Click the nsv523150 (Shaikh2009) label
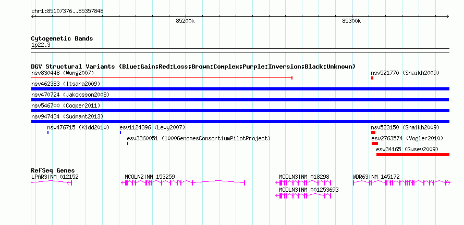Screen dimensions: 464x225 click(405, 127)
